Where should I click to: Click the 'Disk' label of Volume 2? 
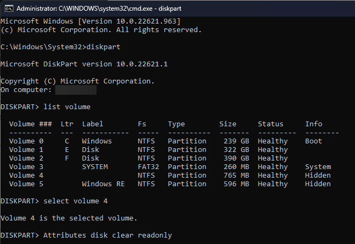tap(91, 158)
